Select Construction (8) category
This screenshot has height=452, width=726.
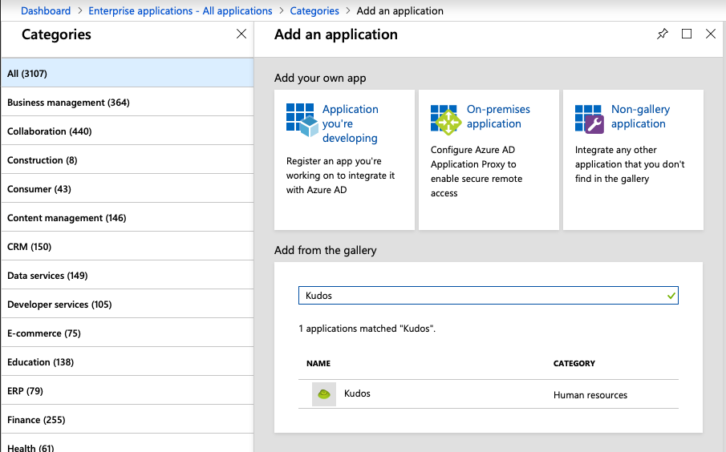(x=128, y=160)
